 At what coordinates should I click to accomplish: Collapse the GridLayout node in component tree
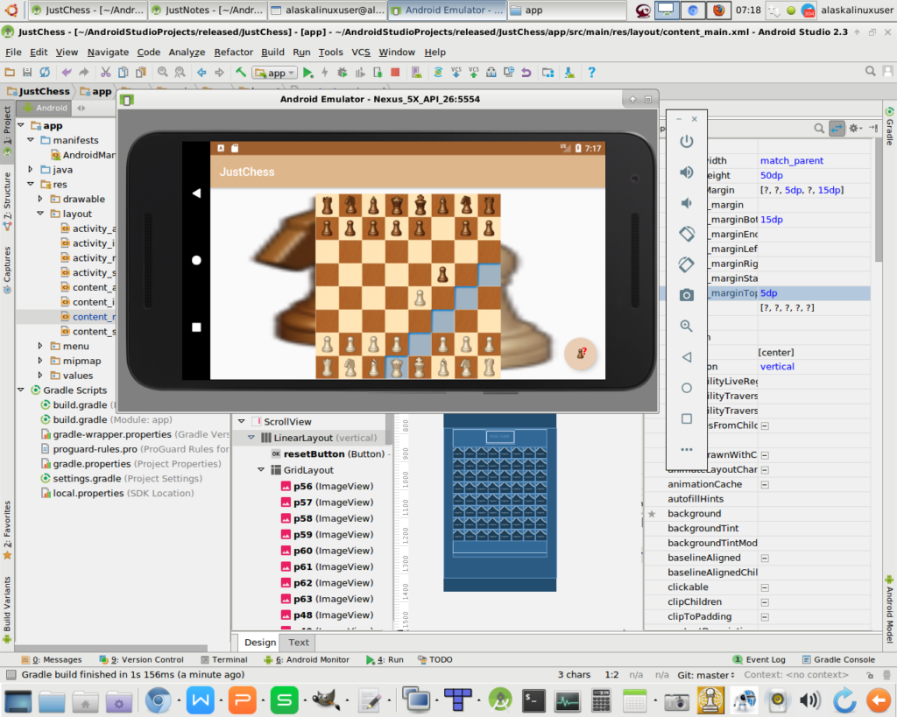262,470
